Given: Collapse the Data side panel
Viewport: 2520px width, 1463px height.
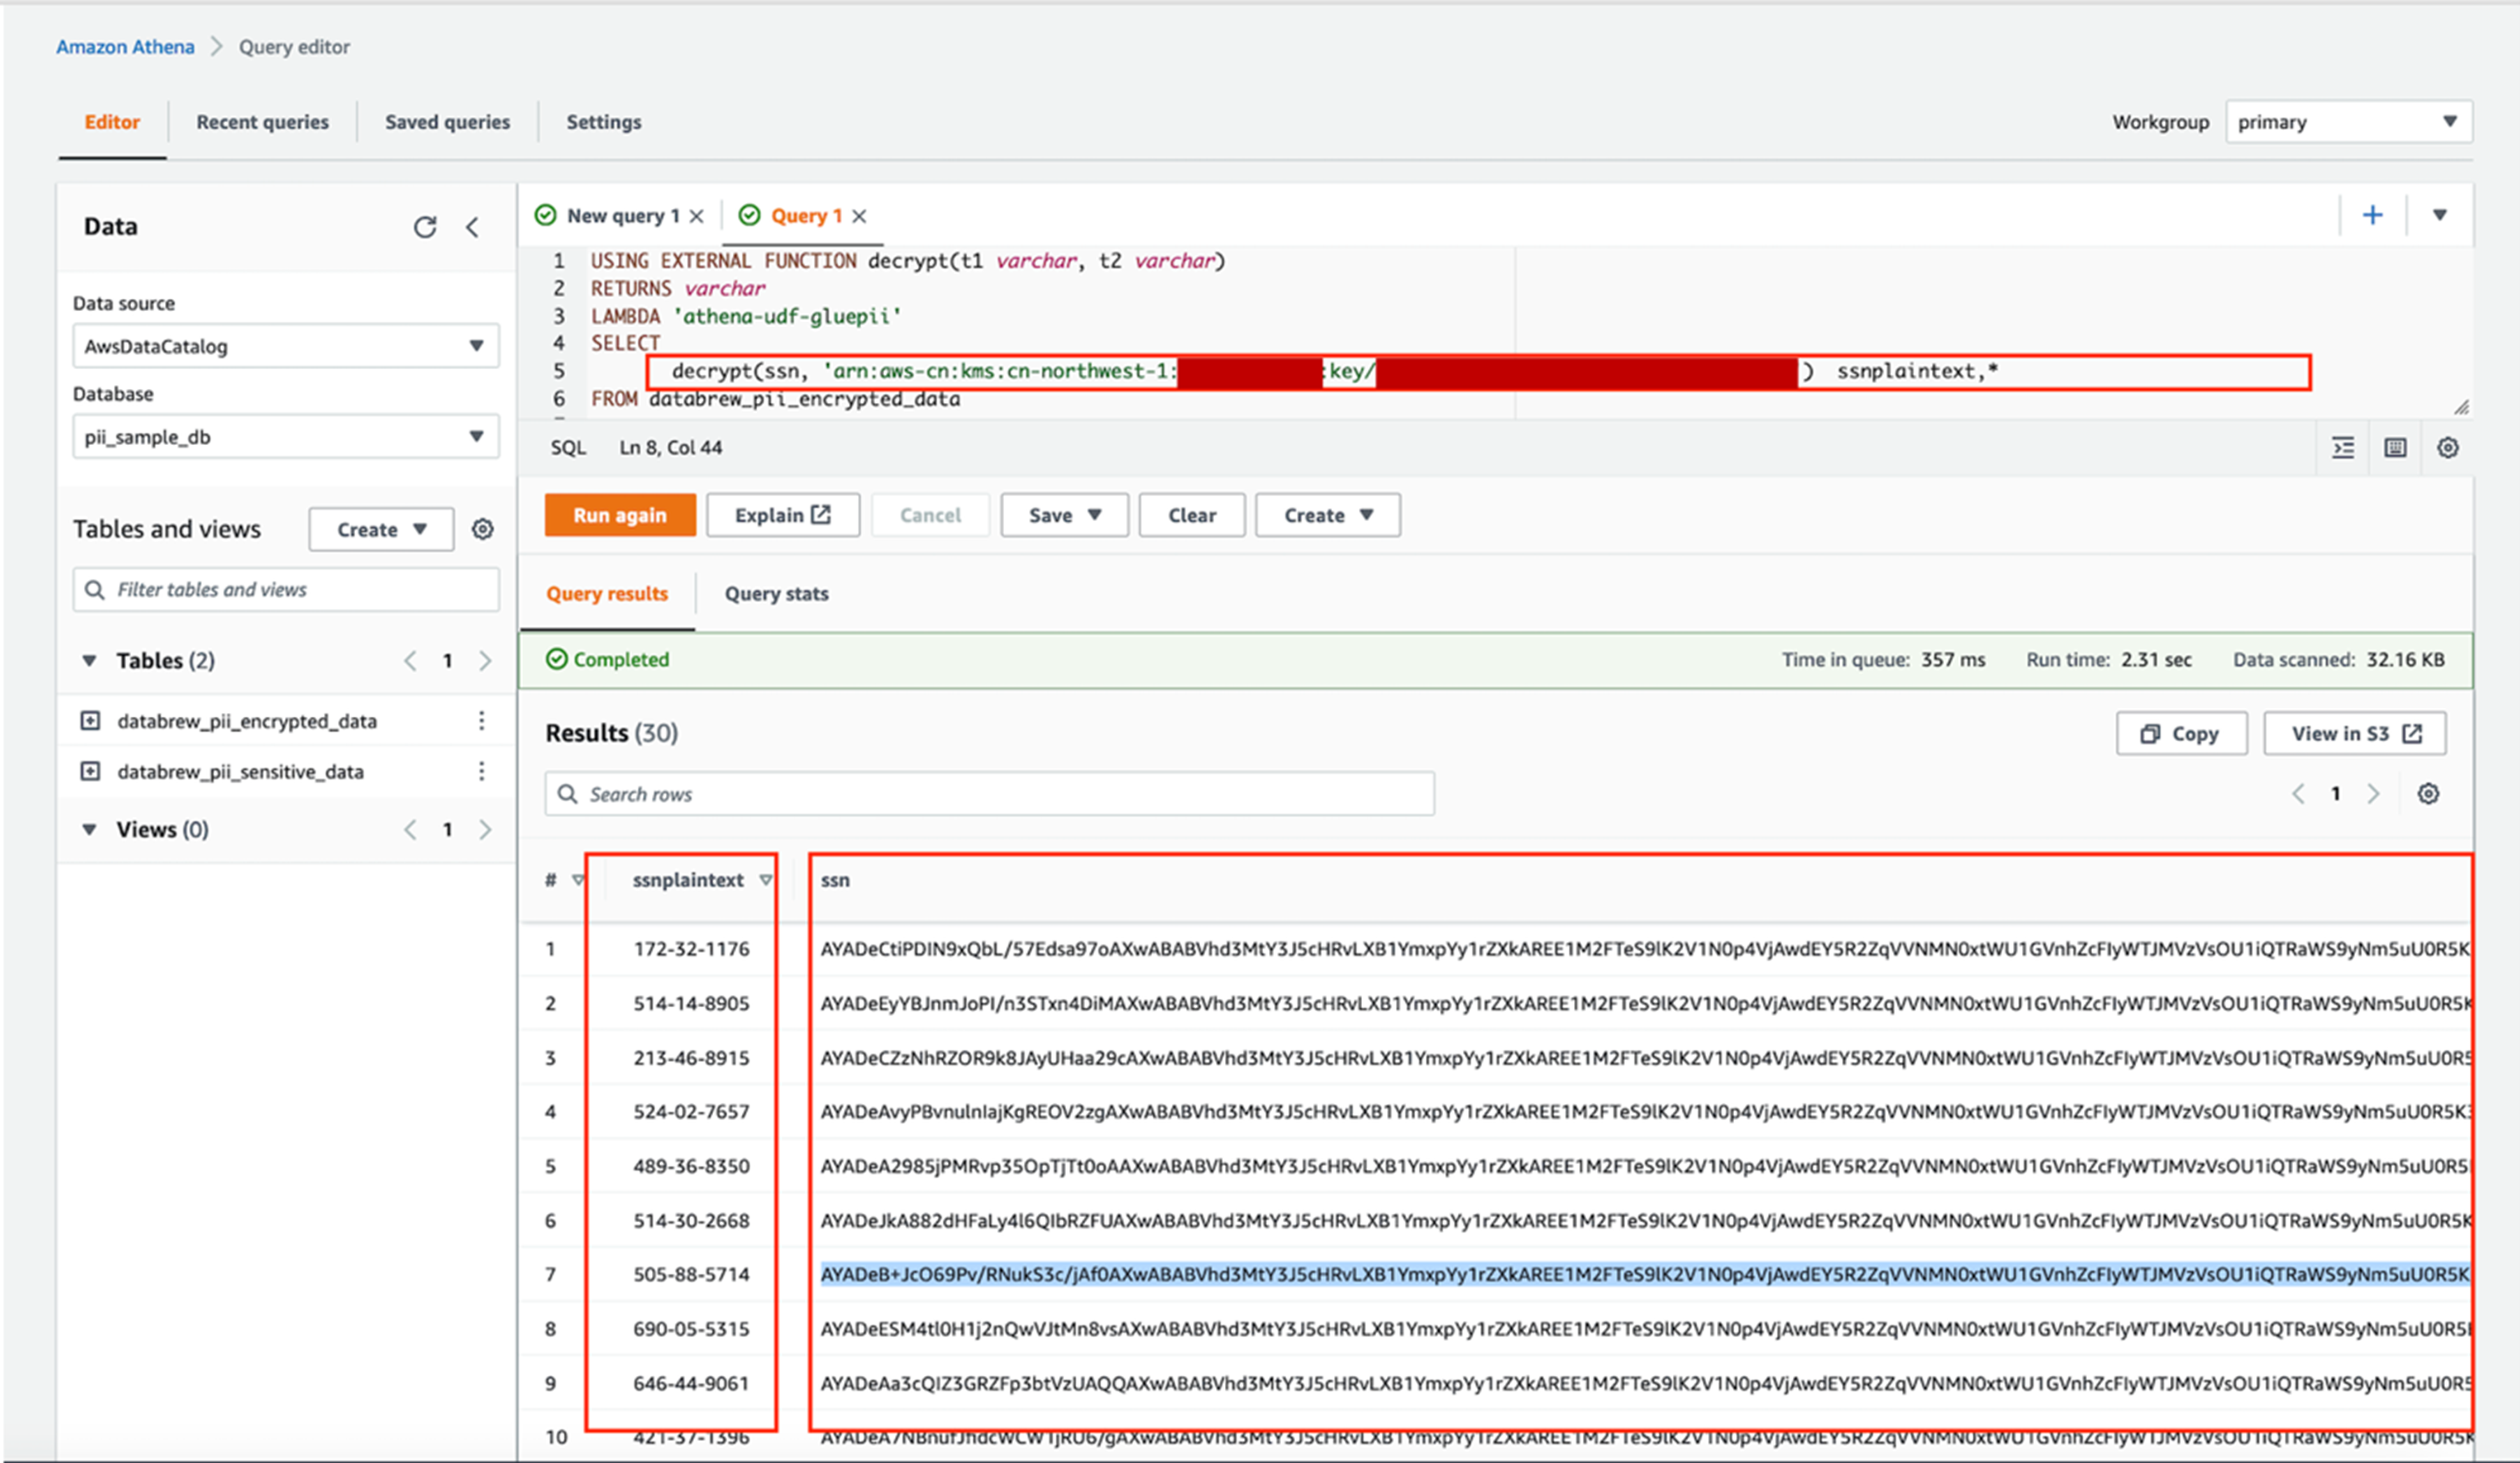Looking at the screenshot, I should point(473,227).
